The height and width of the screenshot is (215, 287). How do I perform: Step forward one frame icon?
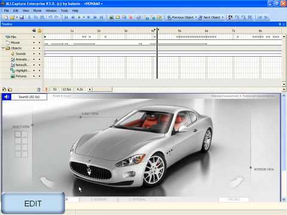pyautogui.click(x=95, y=17)
